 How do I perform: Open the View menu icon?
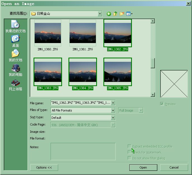[129, 14]
